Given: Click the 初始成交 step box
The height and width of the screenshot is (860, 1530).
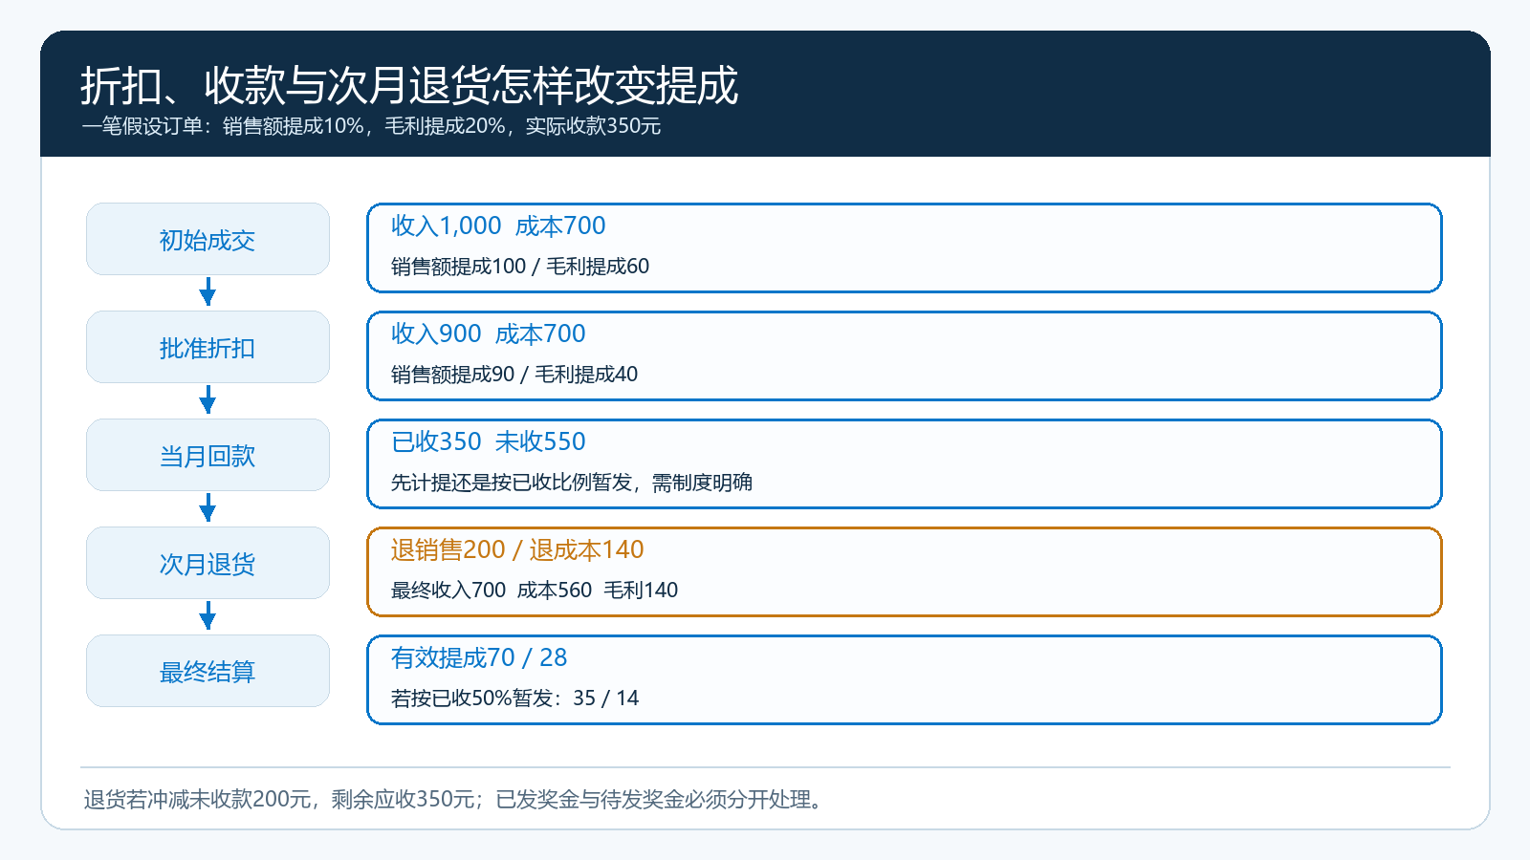Looking at the screenshot, I should (x=208, y=239).
